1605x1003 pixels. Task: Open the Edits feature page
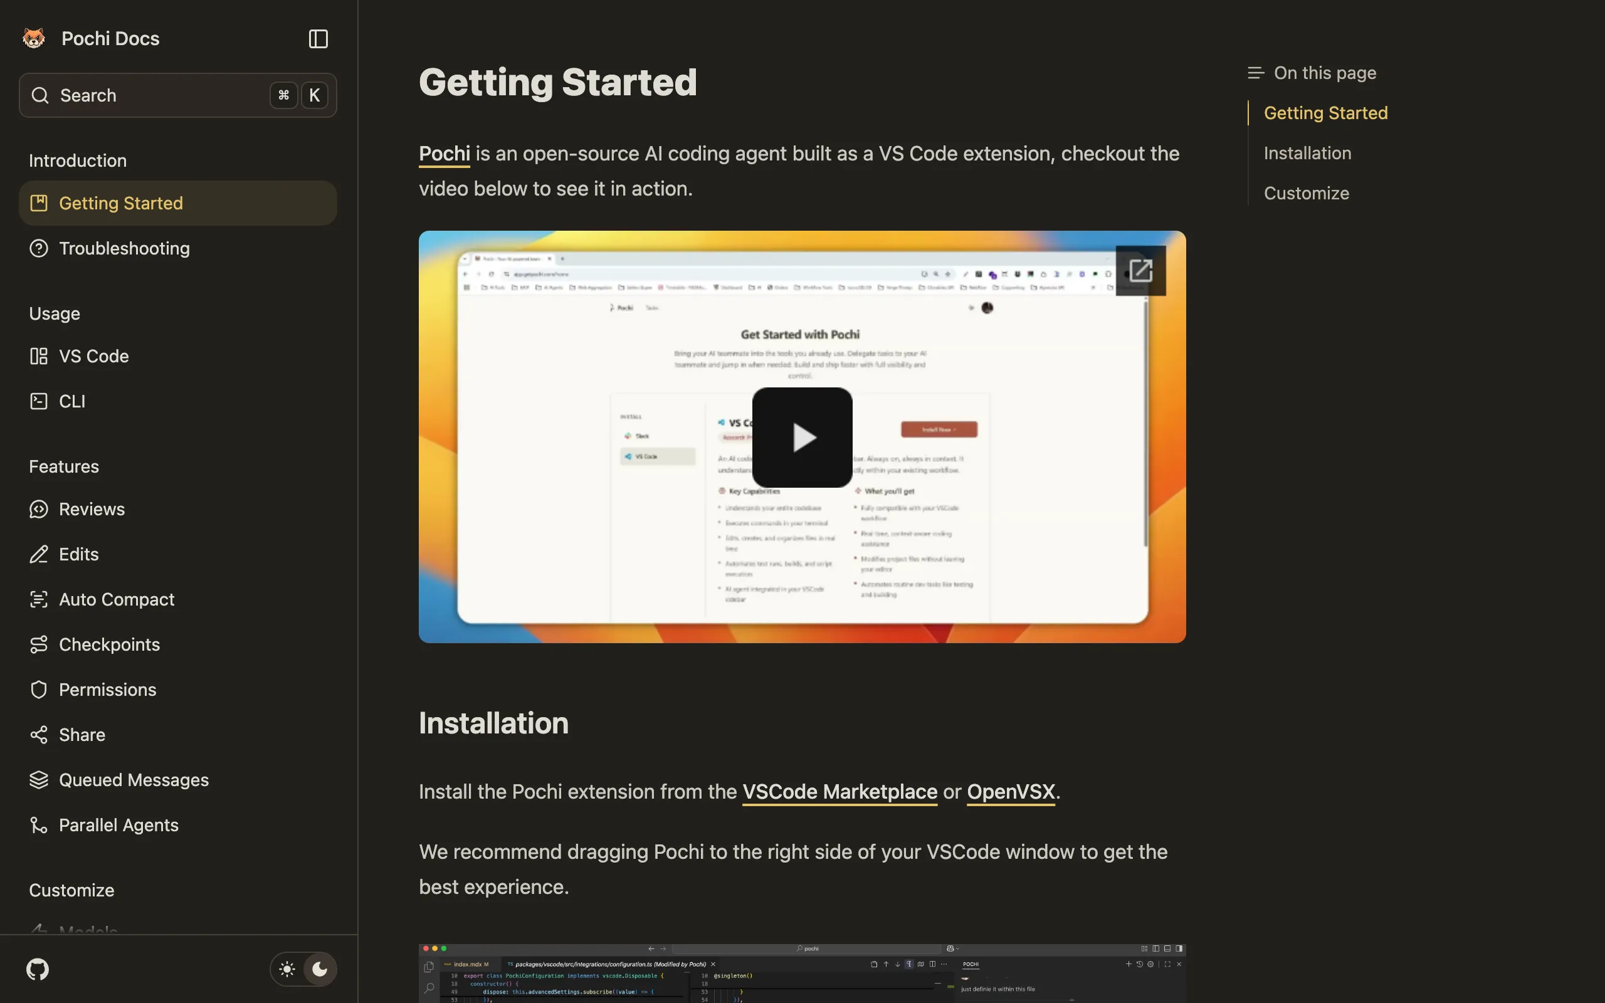(178, 555)
